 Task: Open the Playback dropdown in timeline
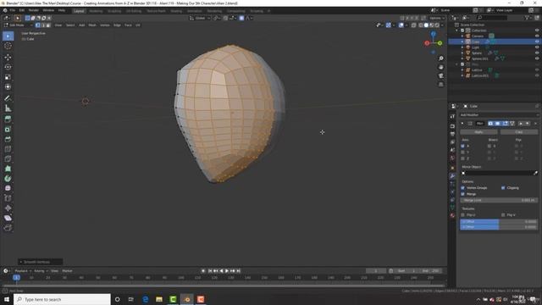[x=23, y=271]
